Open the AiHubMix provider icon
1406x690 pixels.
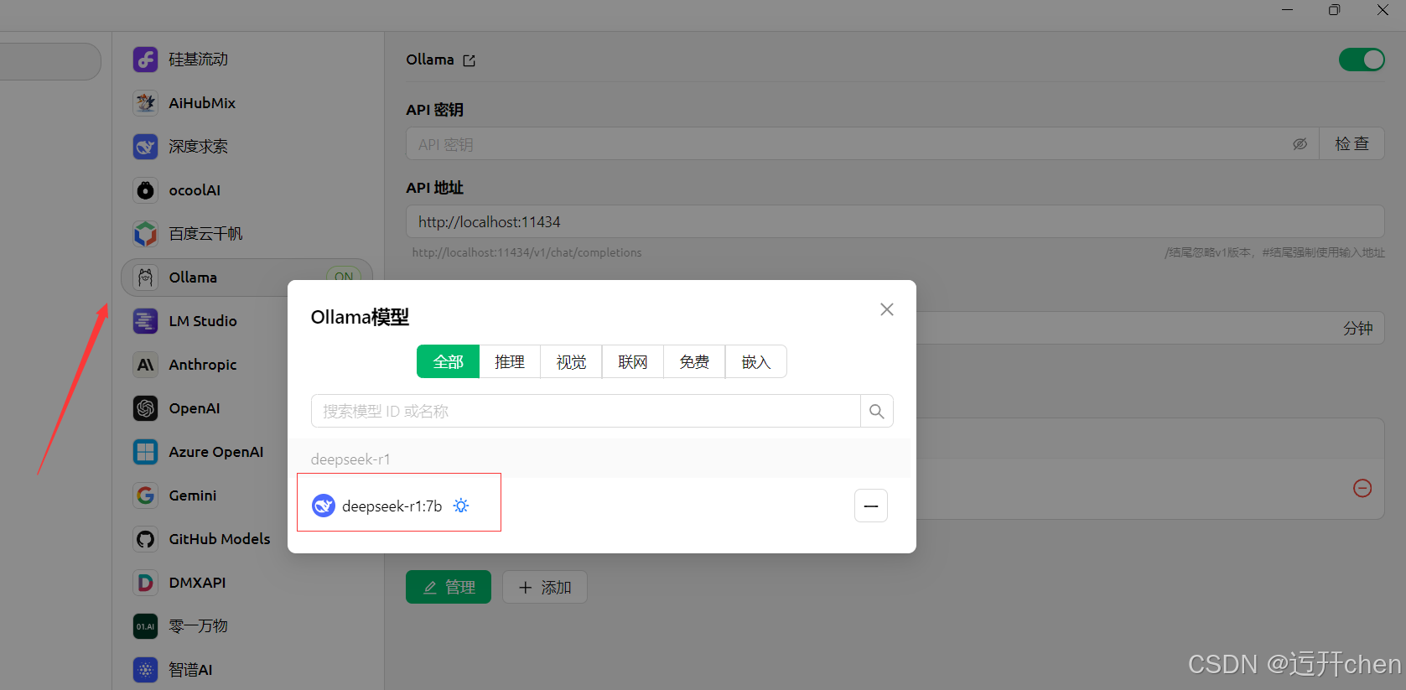pos(145,103)
